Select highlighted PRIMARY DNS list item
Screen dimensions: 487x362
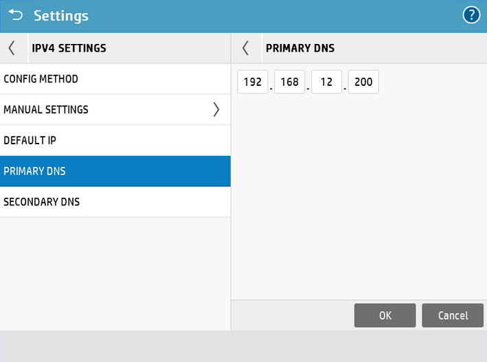pyautogui.click(x=115, y=171)
